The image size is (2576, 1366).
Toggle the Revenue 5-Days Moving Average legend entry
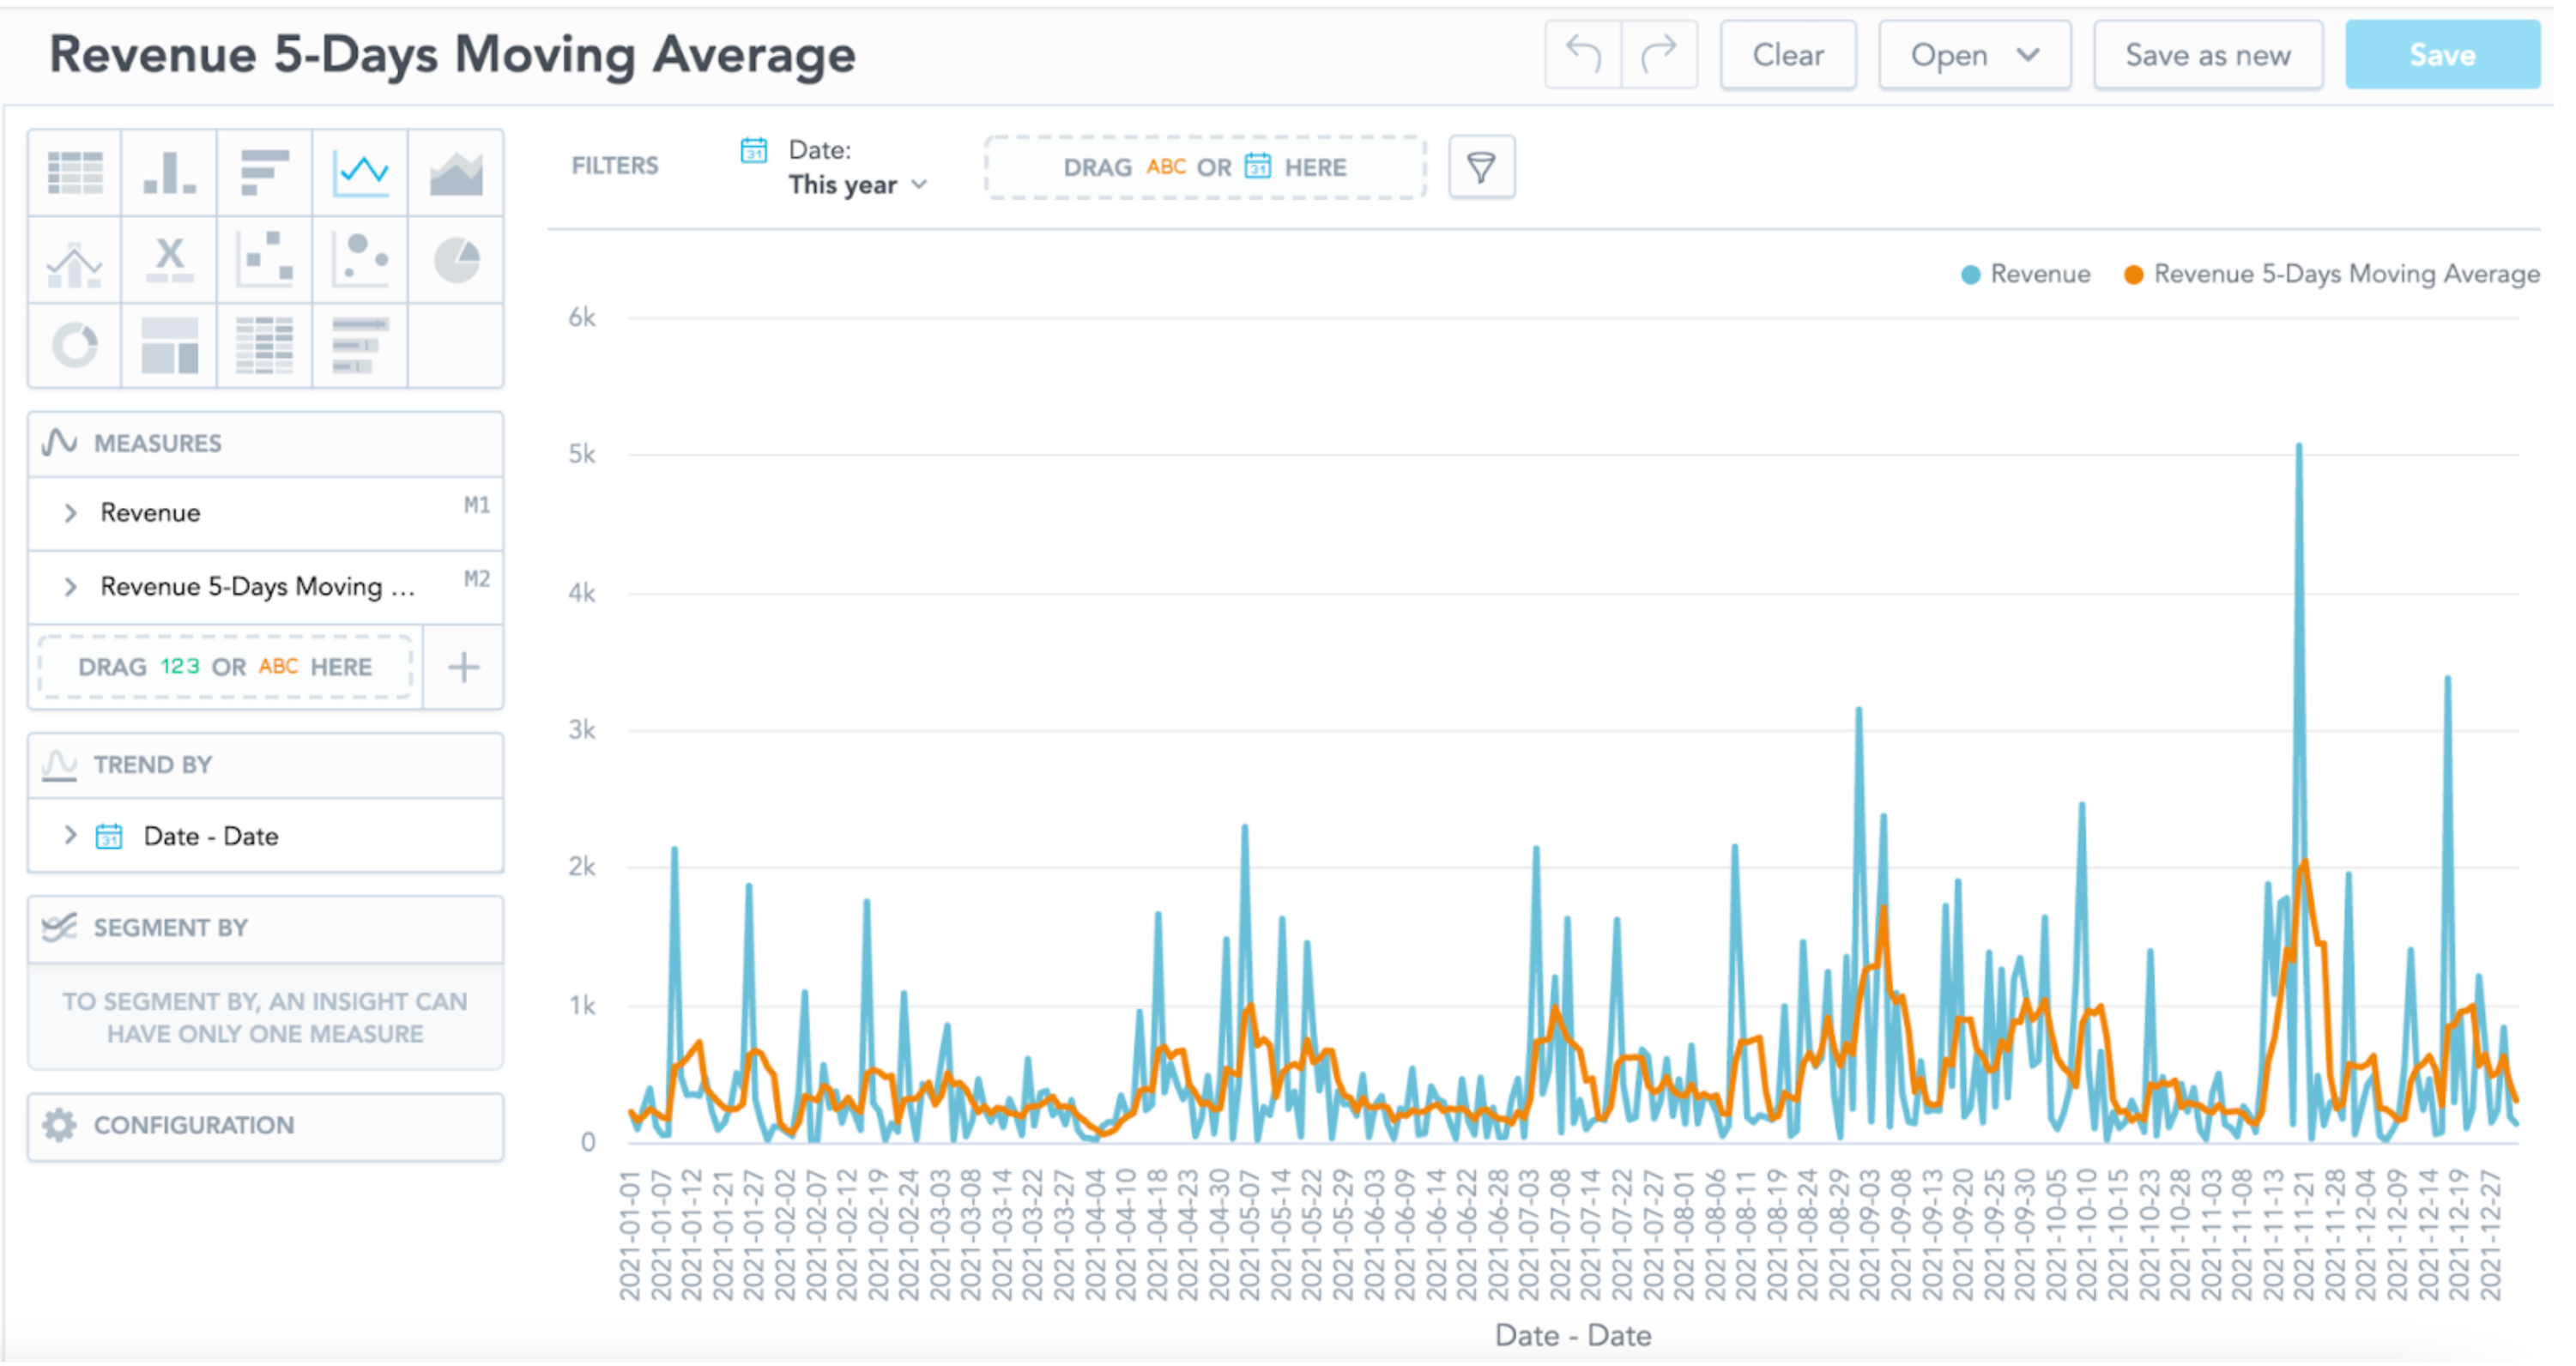[x=2330, y=273]
